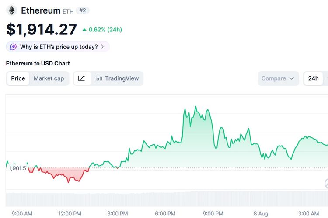Viewport: 328px width, 218px height.
Task: Click the volume bars strip under the chart
Action: coord(167,199)
